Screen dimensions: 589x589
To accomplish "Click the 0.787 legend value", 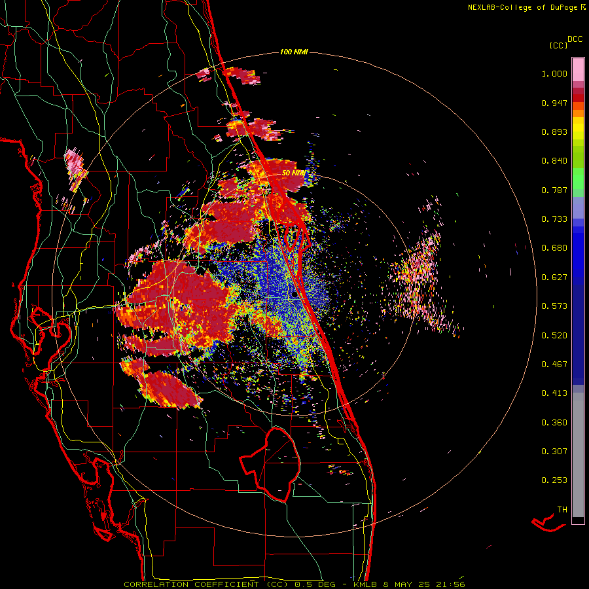I will pos(554,190).
